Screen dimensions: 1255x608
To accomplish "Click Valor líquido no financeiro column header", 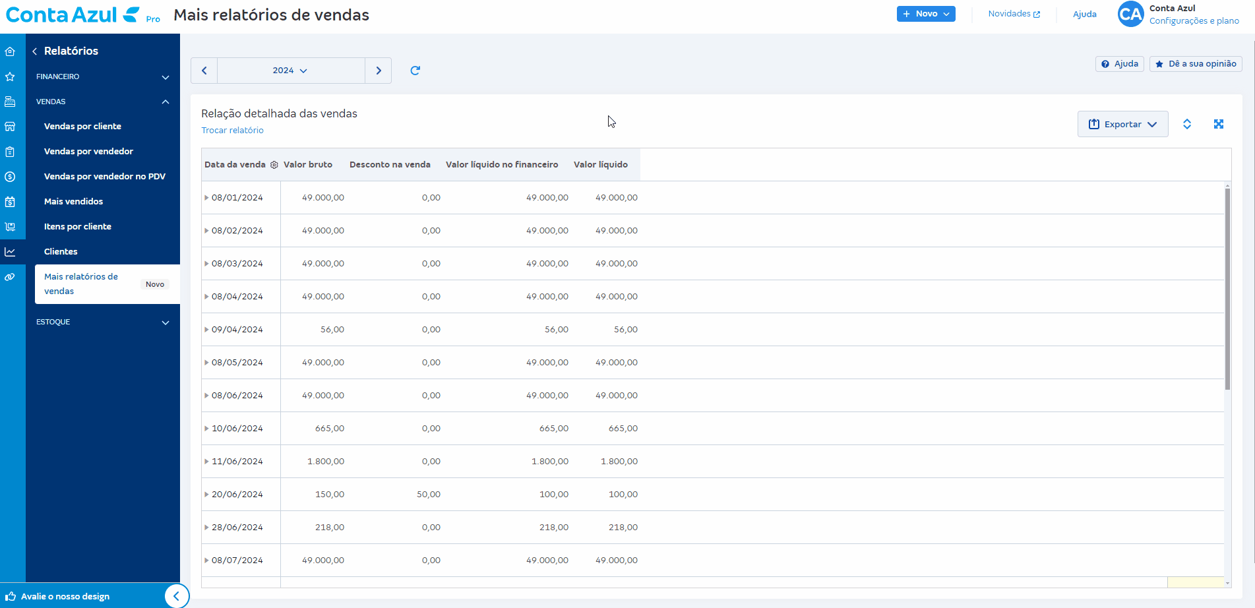I will pos(502,165).
